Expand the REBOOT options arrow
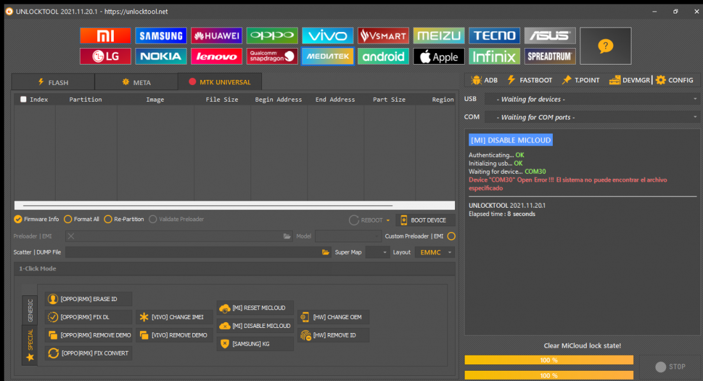The height and width of the screenshot is (381, 703). point(388,221)
